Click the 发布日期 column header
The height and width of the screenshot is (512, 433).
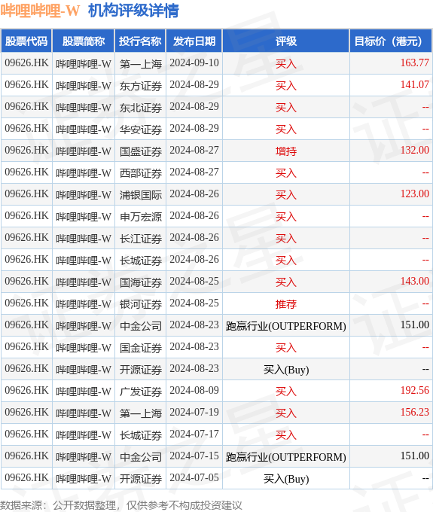[194, 41]
